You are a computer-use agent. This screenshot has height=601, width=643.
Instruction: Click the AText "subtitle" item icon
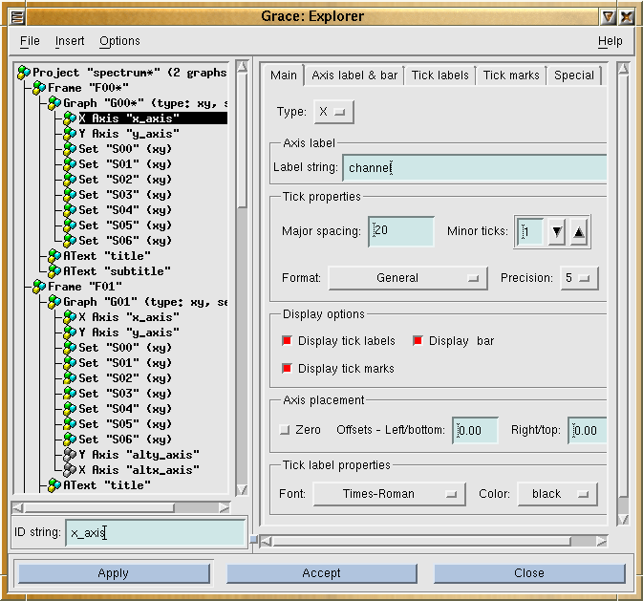54,271
